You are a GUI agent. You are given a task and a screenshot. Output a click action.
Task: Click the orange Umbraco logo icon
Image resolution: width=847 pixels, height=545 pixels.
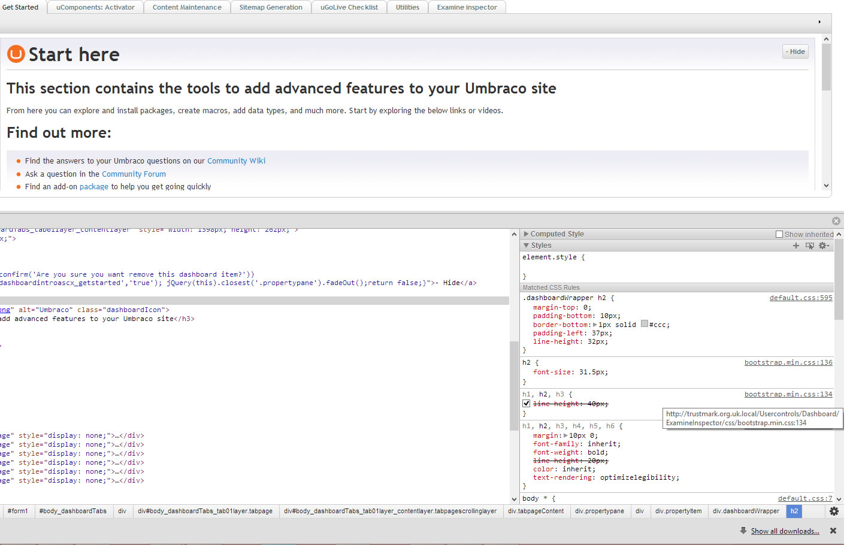[x=16, y=54]
